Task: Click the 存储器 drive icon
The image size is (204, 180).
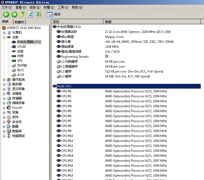Action: [9, 98]
